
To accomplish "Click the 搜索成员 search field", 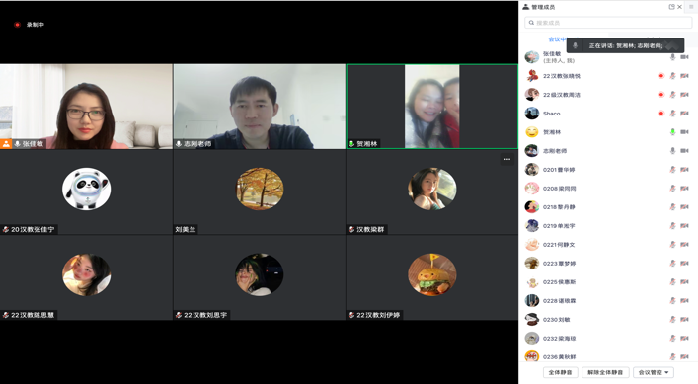I will [x=608, y=23].
